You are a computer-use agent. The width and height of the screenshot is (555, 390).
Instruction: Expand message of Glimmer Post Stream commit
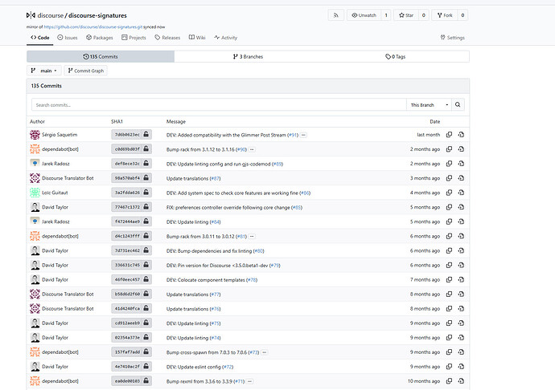click(304, 135)
